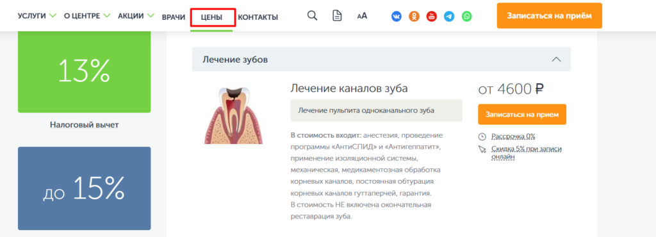The height and width of the screenshot is (237, 656).
Task: Open the WhatsApp social icon
Action: 467,16
